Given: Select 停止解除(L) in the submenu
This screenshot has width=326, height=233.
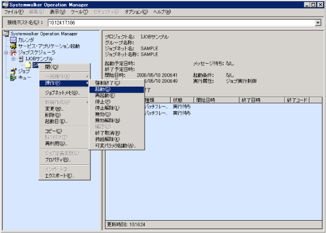Looking at the screenshot, I should pos(117,108).
